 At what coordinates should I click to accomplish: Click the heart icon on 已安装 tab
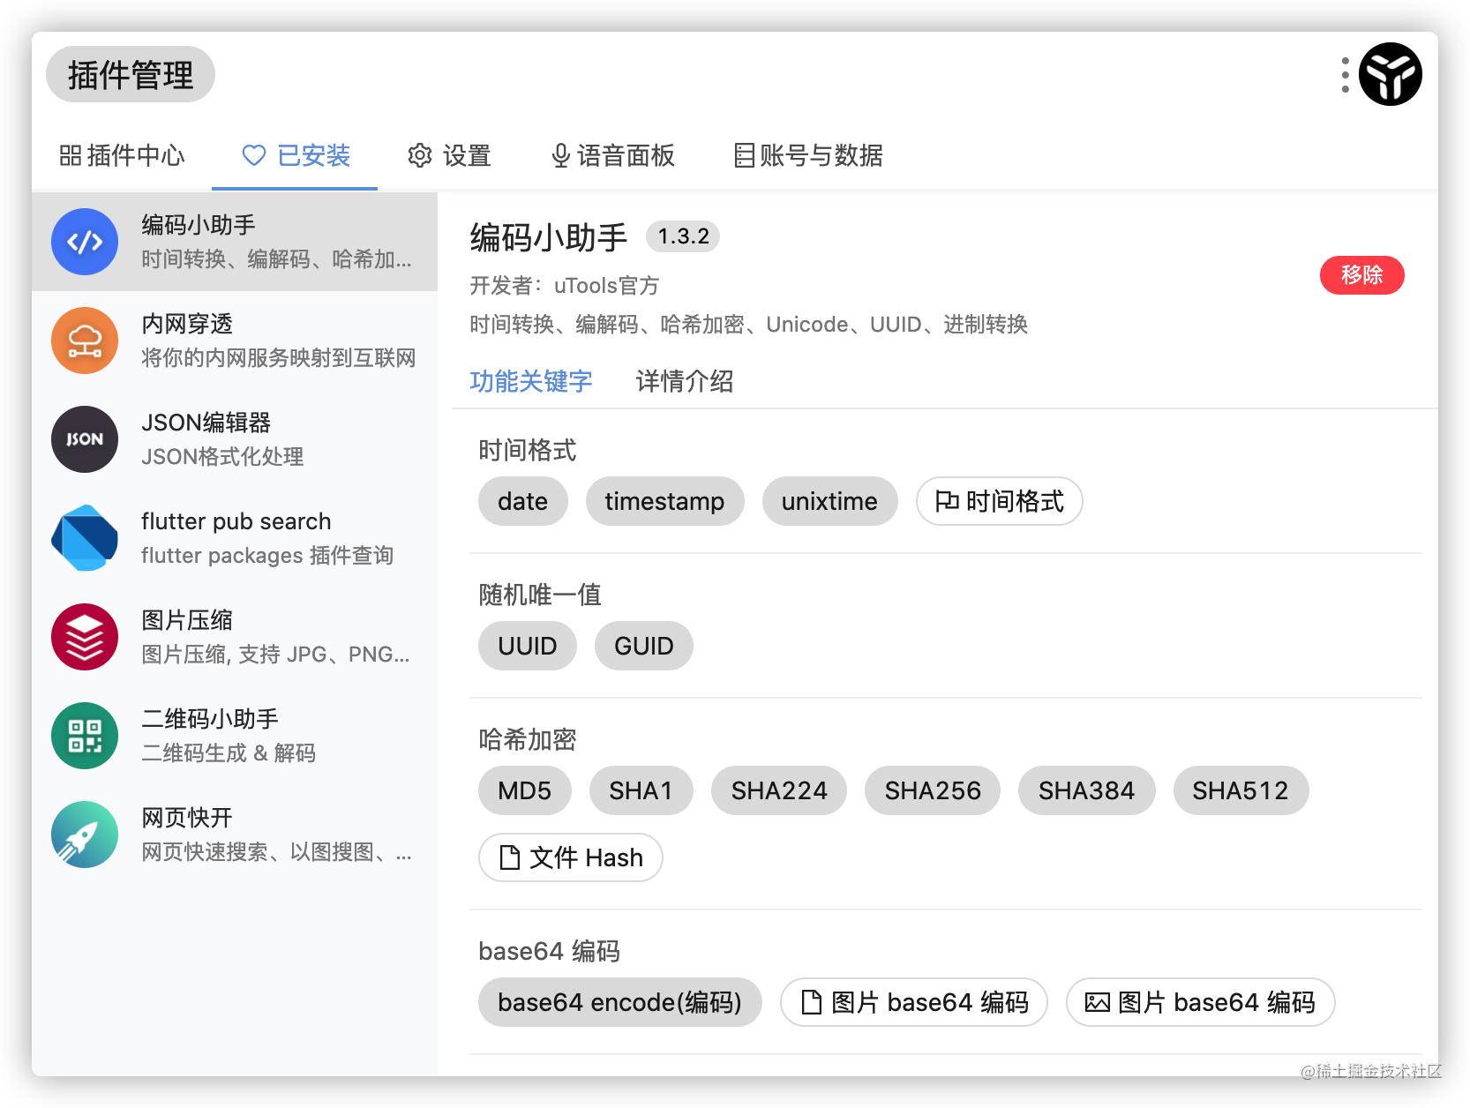(x=254, y=156)
